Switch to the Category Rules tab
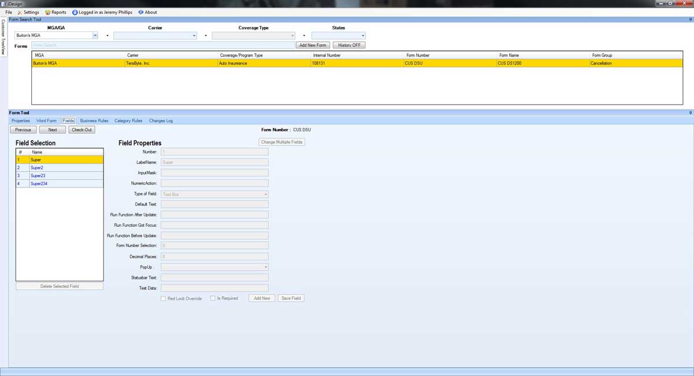 pos(128,121)
